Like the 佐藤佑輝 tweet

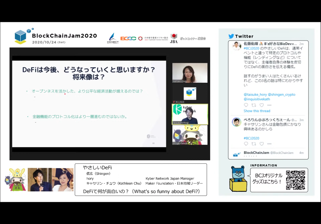click(262, 105)
